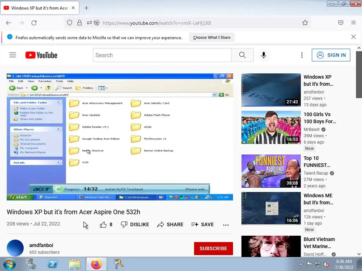Start voice search with microphone
The width and height of the screenshot is (362, 271).
click(x=264, y=55)
